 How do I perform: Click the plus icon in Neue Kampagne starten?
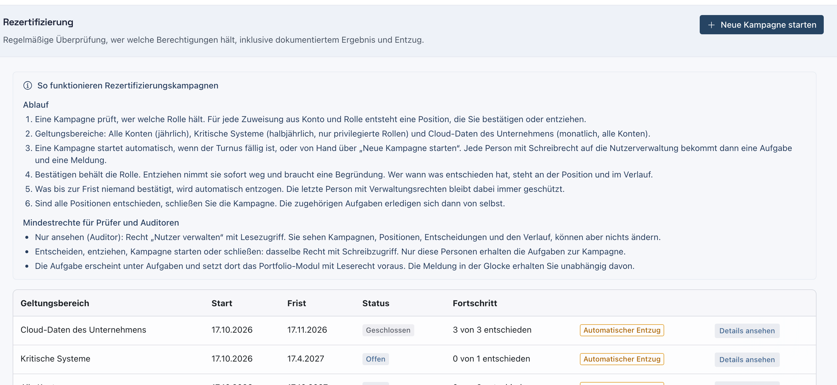coord(711,25)
